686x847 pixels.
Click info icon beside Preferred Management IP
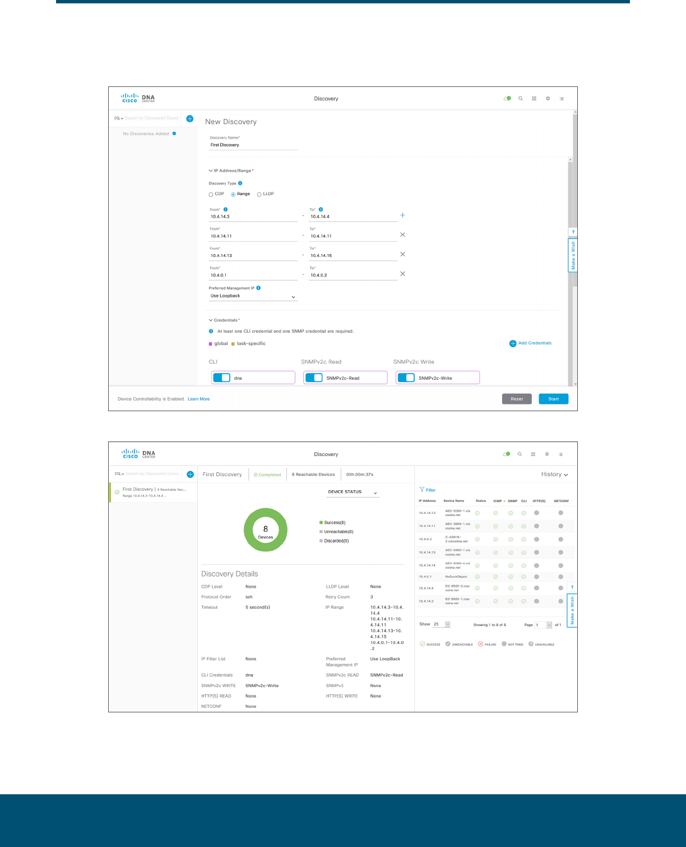click(258, 288)
